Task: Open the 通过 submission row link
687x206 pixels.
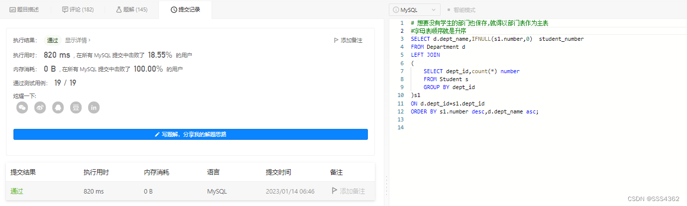Action: (x=17, y=191)
